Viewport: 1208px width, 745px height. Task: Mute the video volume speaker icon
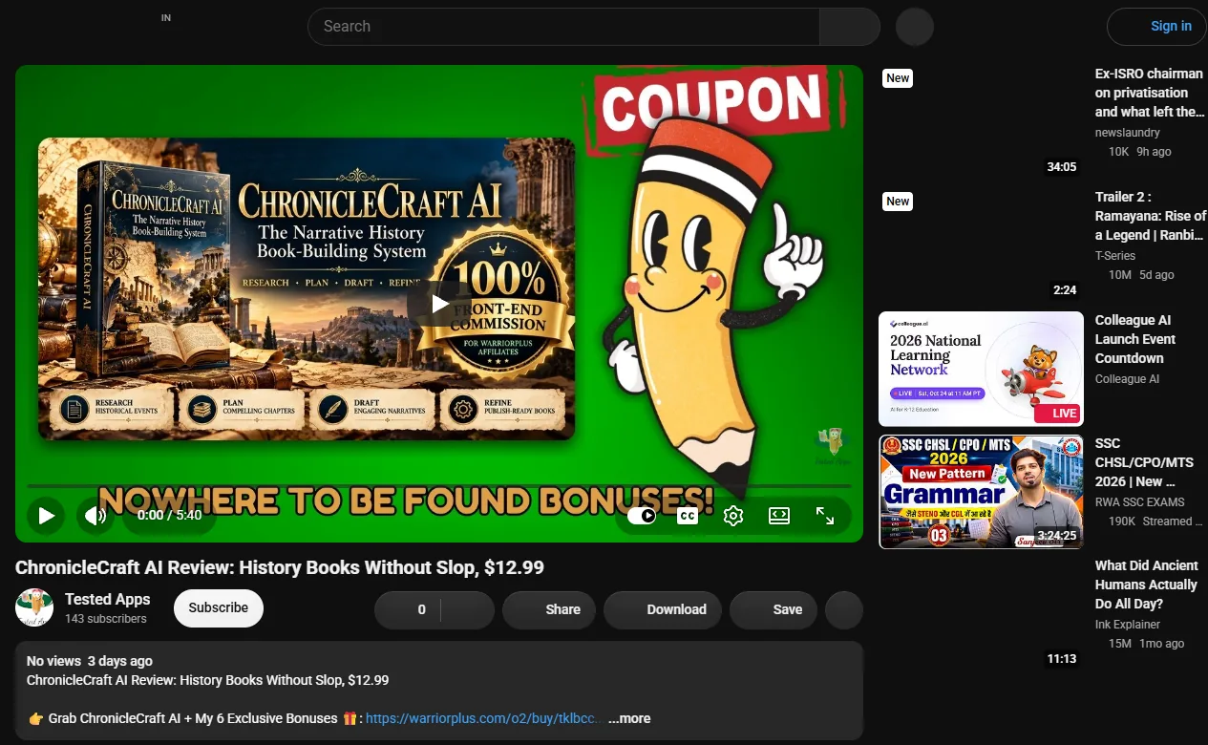pos(95,516)
